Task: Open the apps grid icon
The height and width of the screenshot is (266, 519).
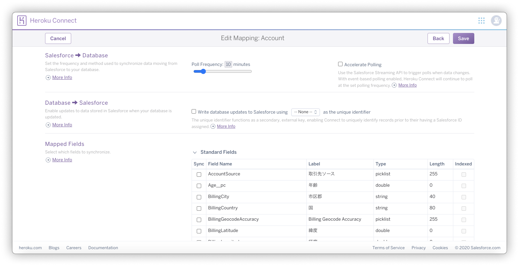Action: 482,21
